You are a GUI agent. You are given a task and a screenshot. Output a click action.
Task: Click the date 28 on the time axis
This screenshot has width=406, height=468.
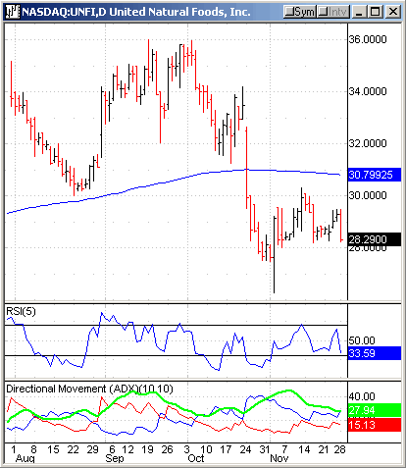[339, 449]
